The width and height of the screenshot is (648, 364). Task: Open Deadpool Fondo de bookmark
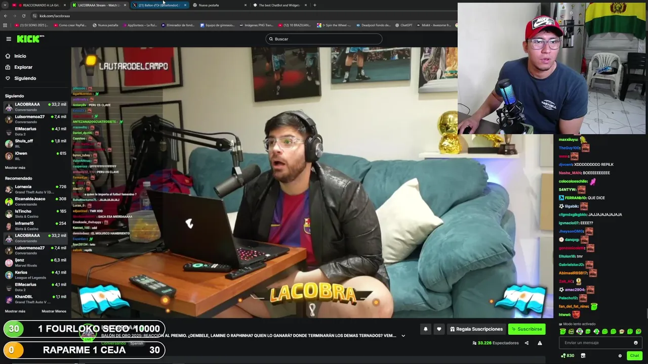coord(374,25)
